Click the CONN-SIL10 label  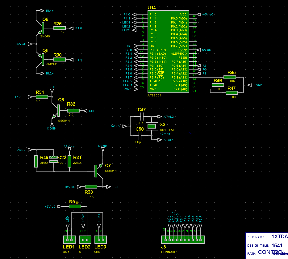pyautogui.click(x=170, y=252)
